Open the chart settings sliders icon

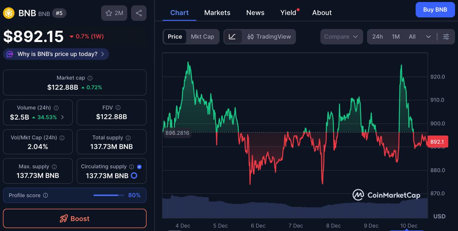coord(446,36)
